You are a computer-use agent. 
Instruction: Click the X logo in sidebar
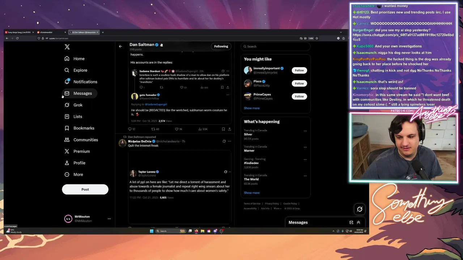[x=67, y=47]
